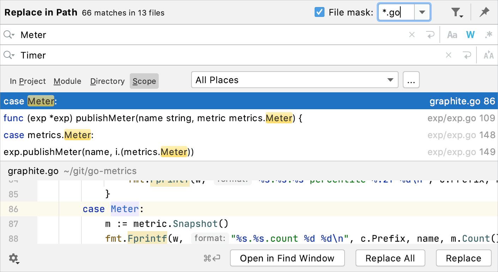Open the file mask dropdown
The image size is (498, 272).
pos(422,12)
